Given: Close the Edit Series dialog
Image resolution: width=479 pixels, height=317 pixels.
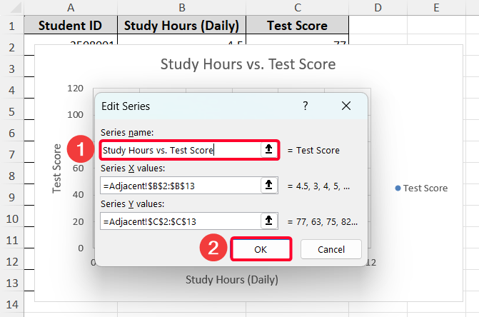Looking at the screenshot, I should coord(346,106).
